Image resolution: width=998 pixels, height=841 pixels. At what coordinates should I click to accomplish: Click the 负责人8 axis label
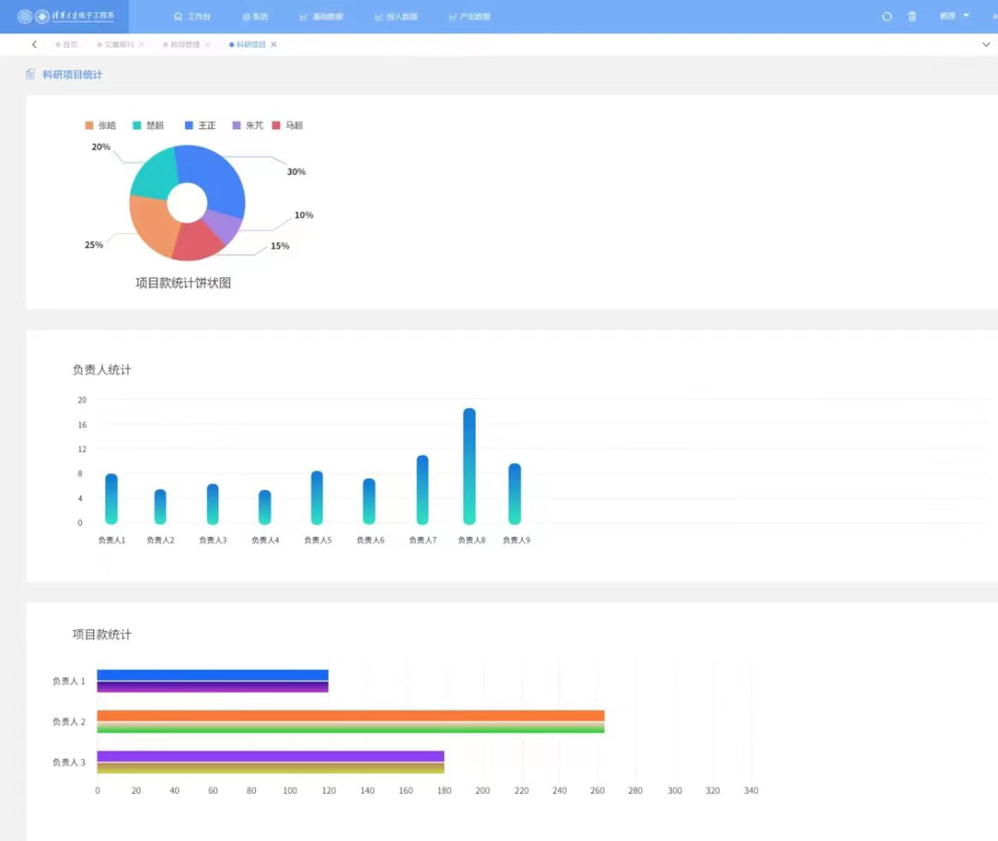(471, 540)
